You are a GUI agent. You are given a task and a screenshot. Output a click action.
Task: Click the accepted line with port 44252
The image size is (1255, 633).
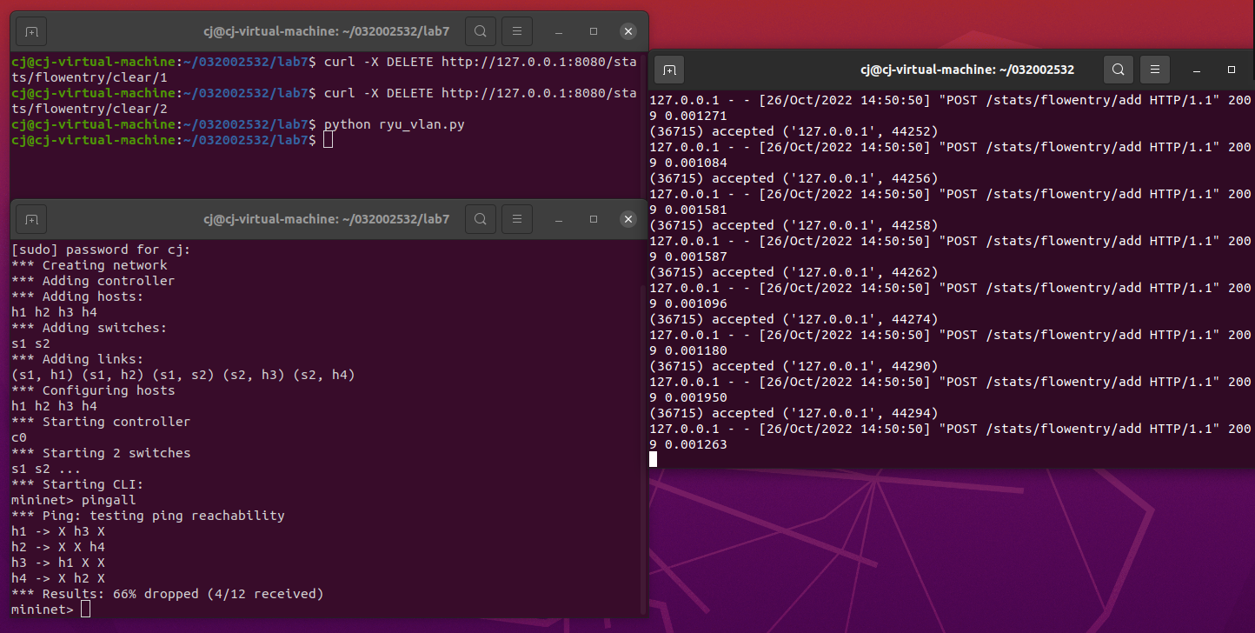point(794,131)
